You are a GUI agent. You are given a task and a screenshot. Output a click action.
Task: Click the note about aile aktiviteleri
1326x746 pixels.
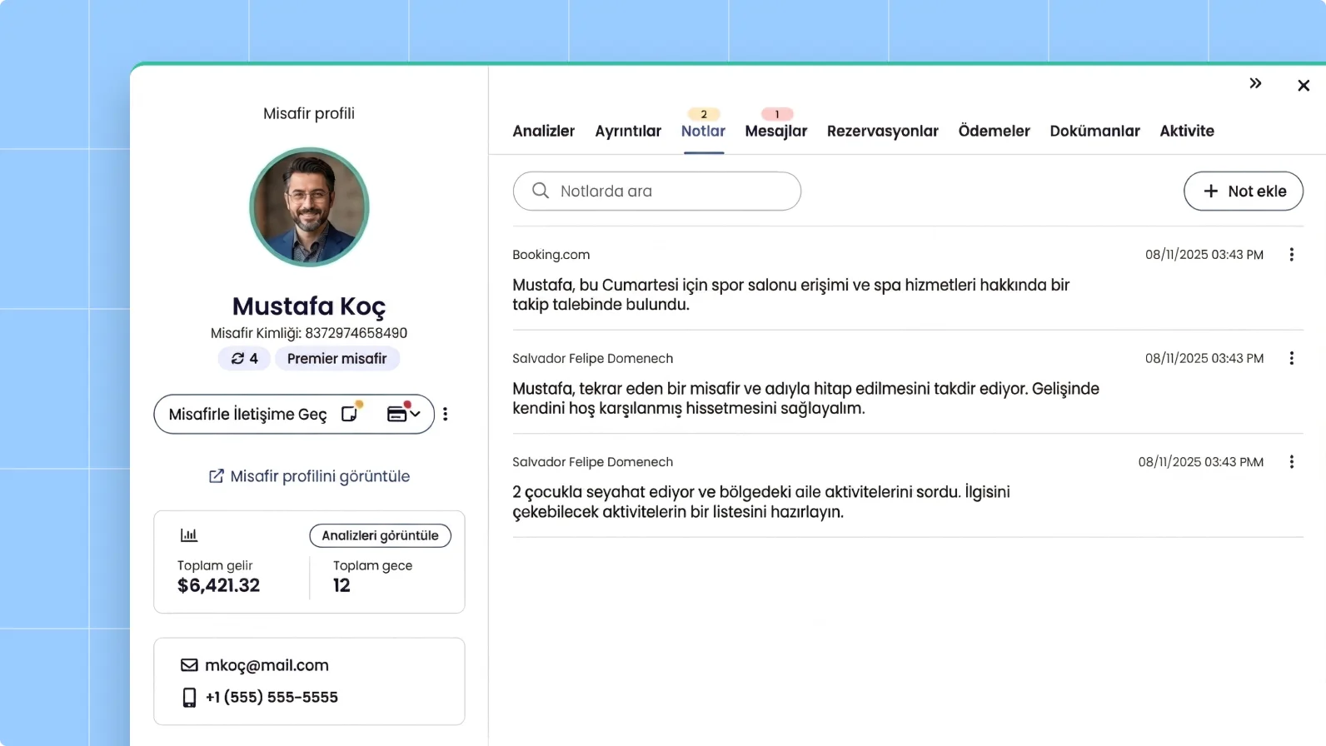[x=761, y=502]
